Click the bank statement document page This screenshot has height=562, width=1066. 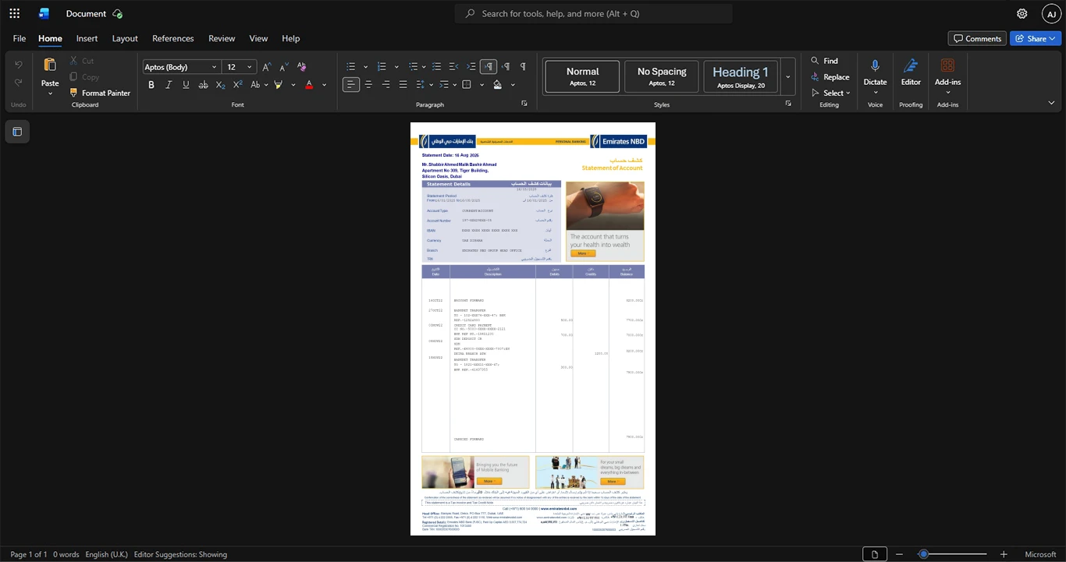point(533,328)
